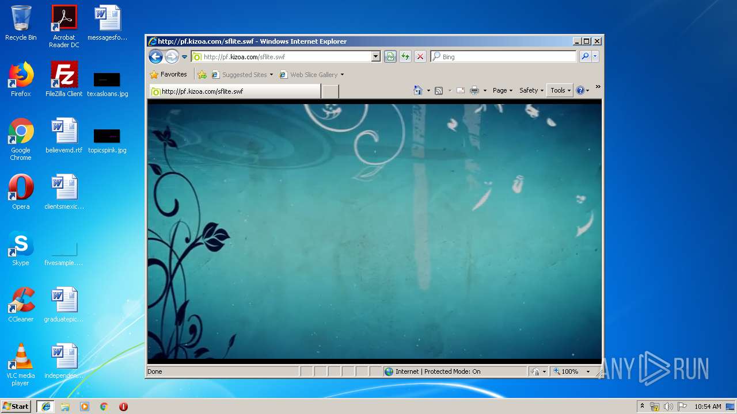The image size is (737, 414).
Task: Select believemd.rtf document icon
Action: tap(64, 136)
